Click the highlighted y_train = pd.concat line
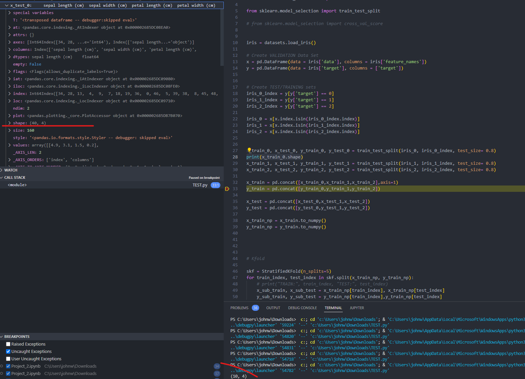Image resolution: width=525 pixels, height=379 pixels. (313, 189)
